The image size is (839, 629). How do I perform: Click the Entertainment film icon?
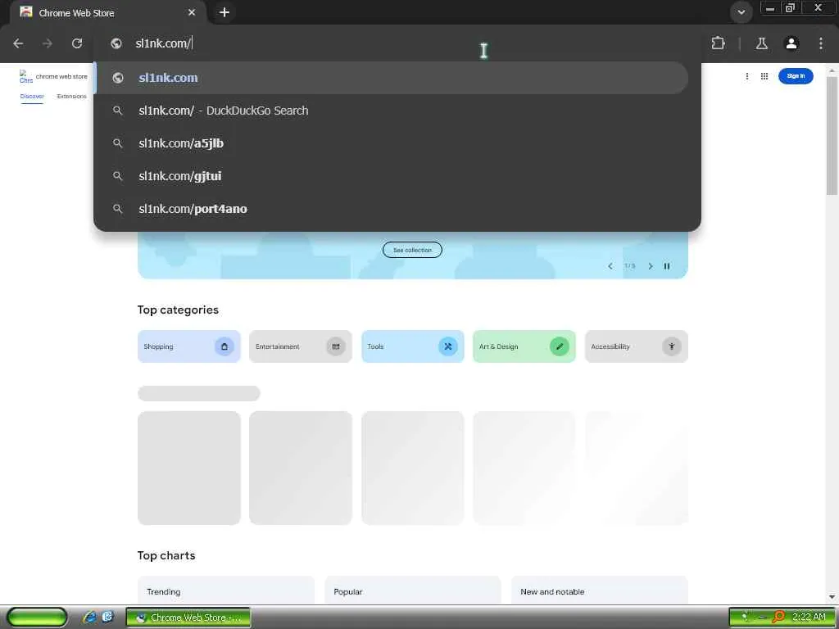pos(336,346)
